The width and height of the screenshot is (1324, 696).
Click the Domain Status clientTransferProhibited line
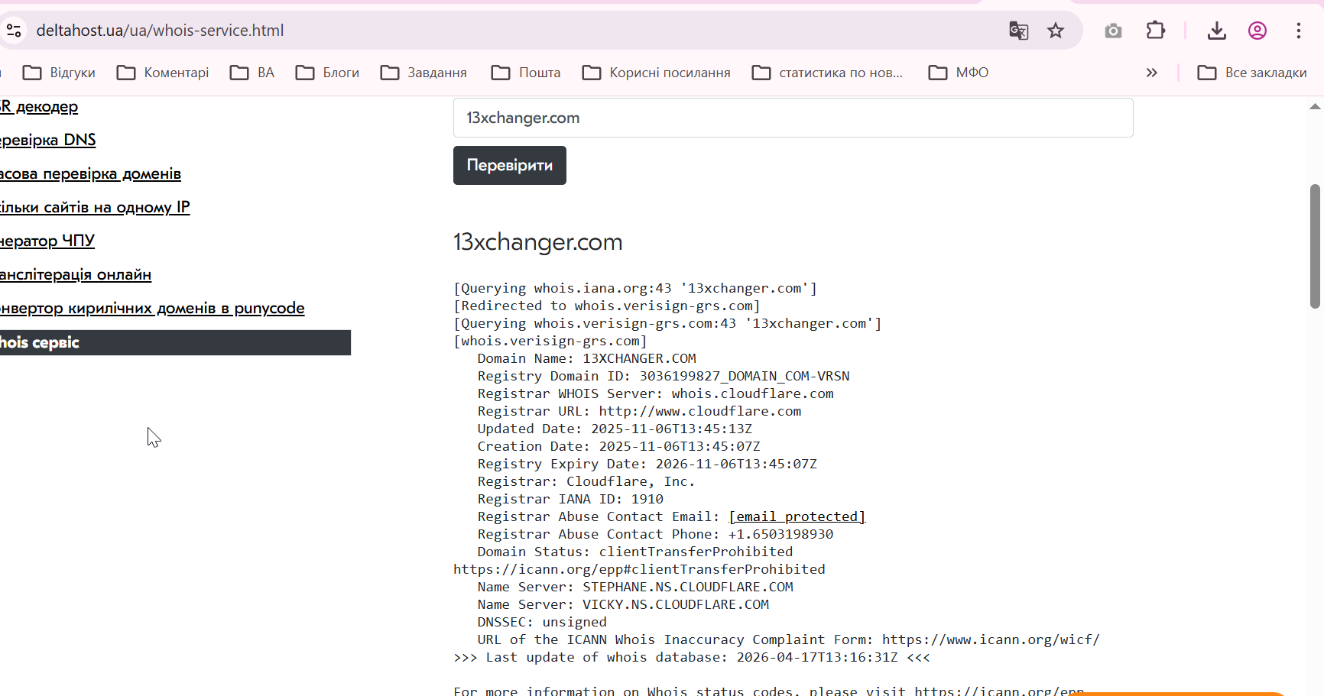(x=635, y=552)
